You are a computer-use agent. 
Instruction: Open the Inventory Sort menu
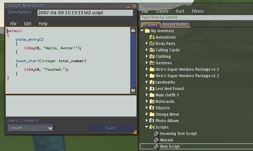(x=180, y=11)
